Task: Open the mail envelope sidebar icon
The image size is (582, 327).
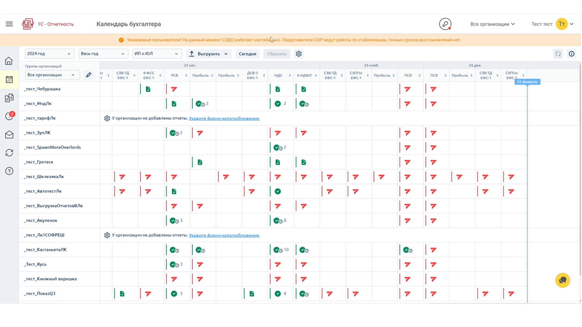Action: (x=9, y=134)
